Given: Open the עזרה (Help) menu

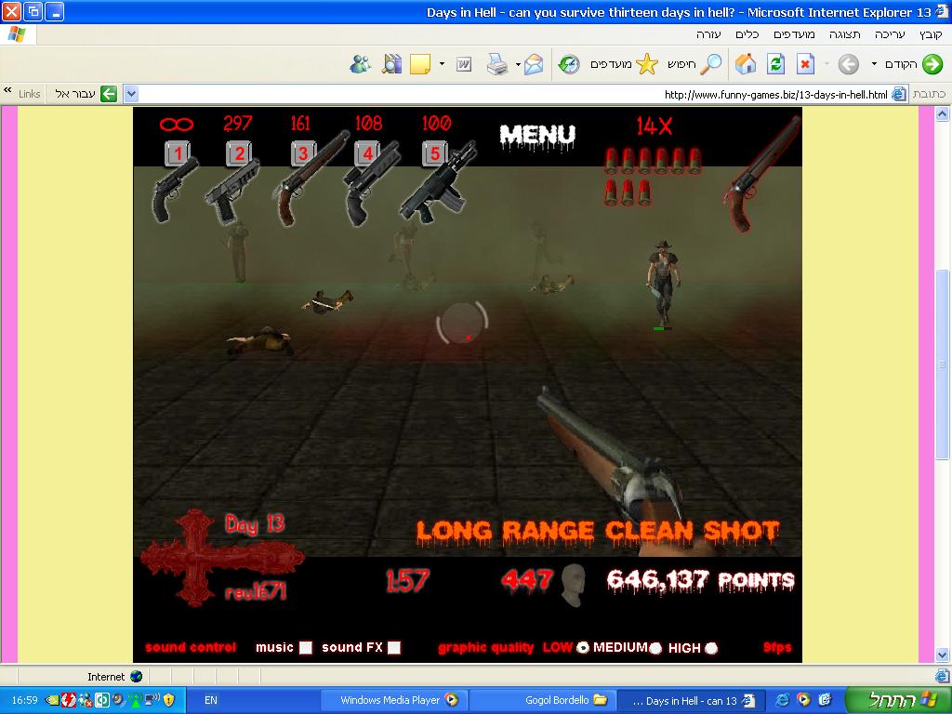Looking at the screenshot, I should pos(708,34).
